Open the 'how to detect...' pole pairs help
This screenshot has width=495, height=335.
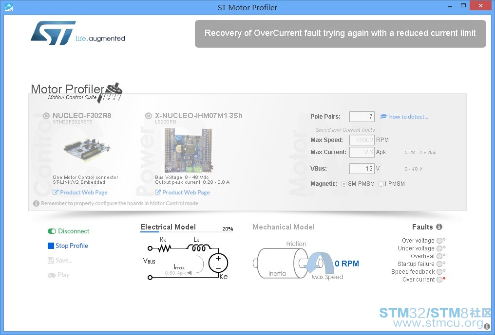[x=404, y=117]
